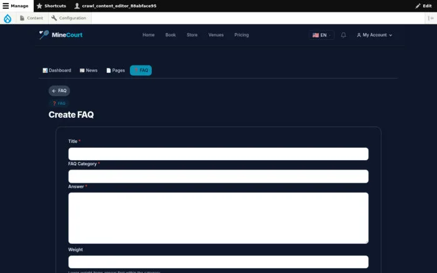
Task: Open the Content admin link
Action: pyautogui.click(x=31, y=18)
